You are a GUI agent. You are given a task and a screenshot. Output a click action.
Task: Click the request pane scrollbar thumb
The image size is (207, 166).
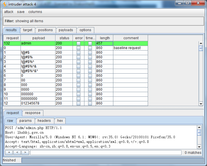pos(199,133)
